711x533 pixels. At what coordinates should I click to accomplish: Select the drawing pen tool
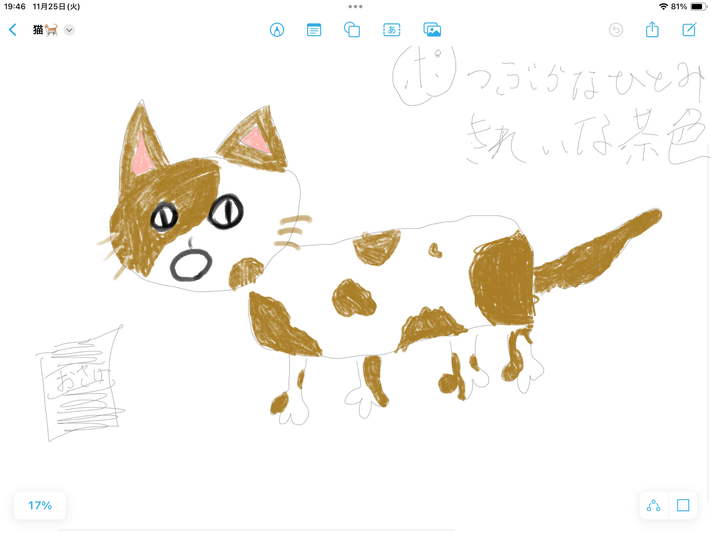tap(277, 30)
